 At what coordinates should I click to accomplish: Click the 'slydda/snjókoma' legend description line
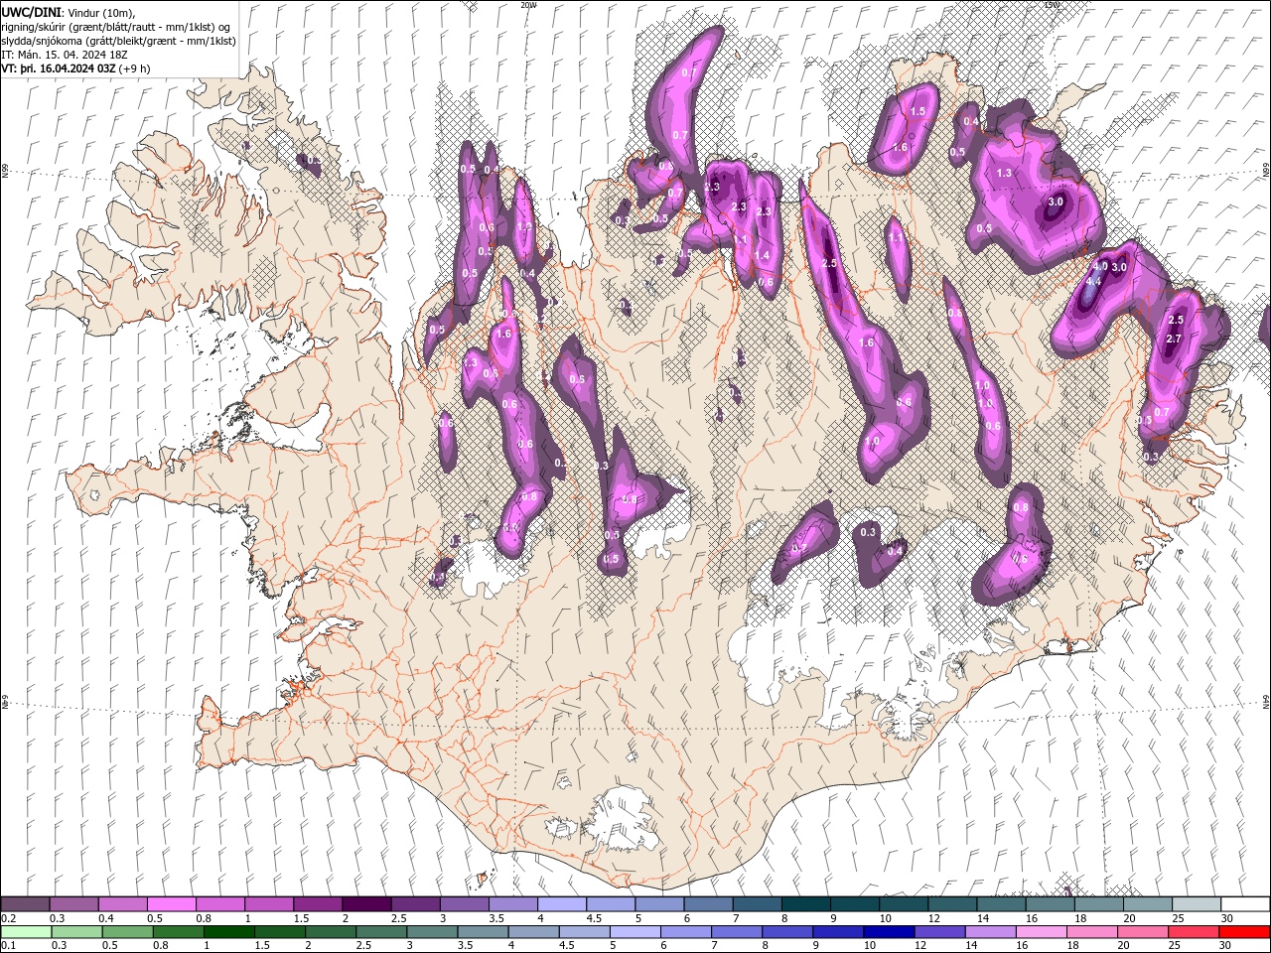tap(118, 41)
